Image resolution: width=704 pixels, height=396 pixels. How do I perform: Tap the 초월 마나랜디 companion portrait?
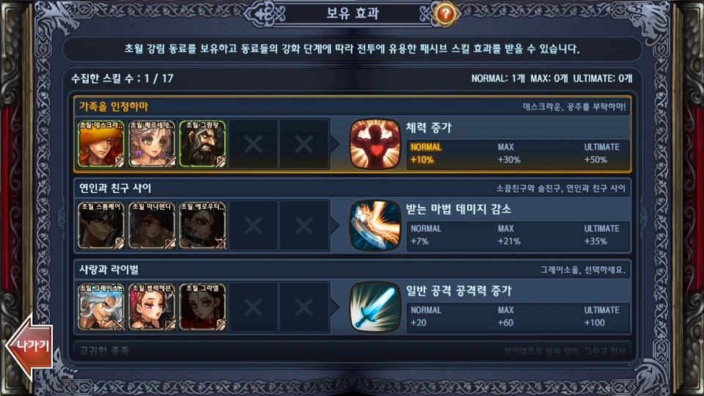pyautogui.click(x=152, y=225)
